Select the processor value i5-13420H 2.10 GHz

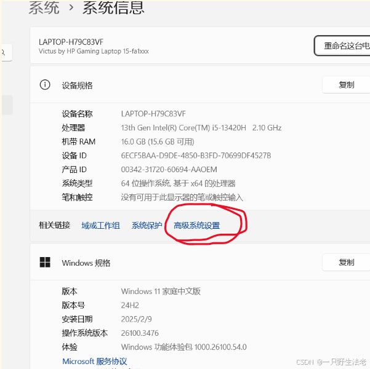201,128
